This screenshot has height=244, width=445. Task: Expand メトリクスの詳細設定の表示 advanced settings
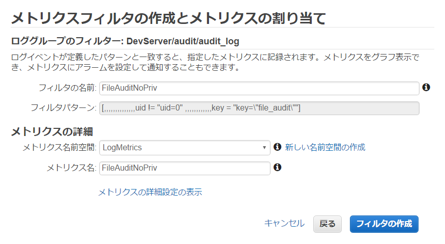coord(150,192)
